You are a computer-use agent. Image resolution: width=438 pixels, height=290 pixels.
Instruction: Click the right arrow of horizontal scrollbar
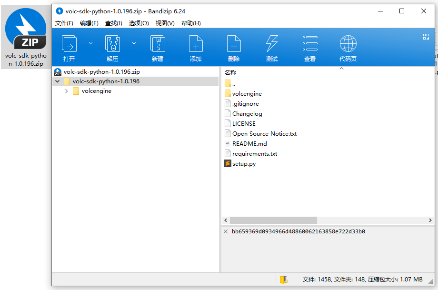coord(430,220)
